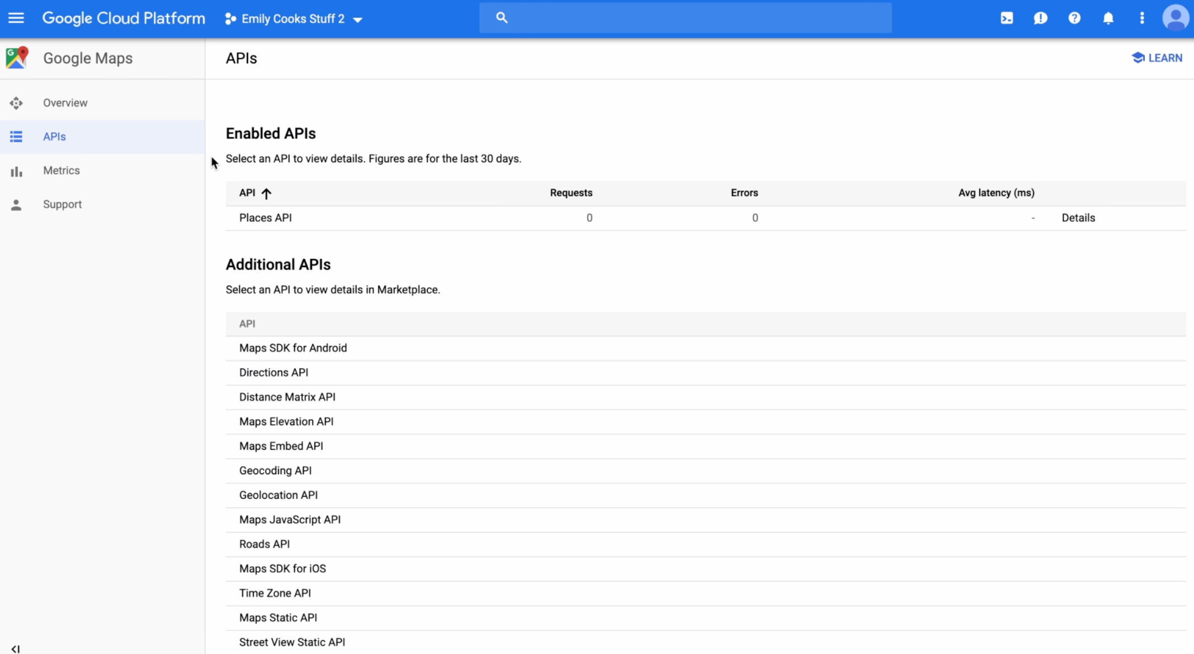This screenshot has width=1194, height=654.
Task: Open the three-dot settings menu
Action: 1142,18
